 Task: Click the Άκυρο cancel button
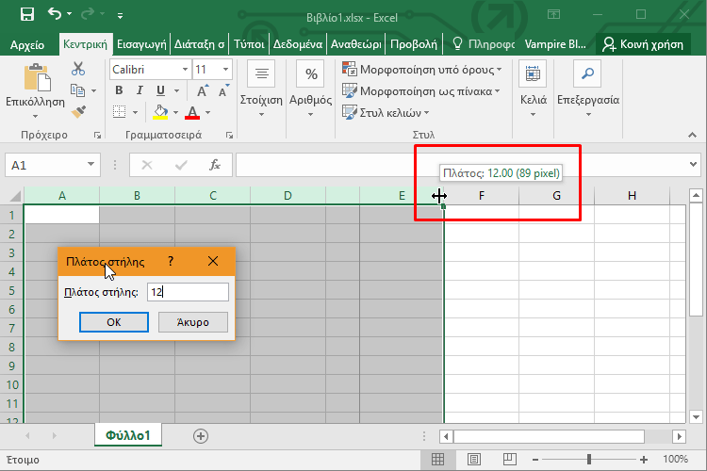click(x=193, y=322)
